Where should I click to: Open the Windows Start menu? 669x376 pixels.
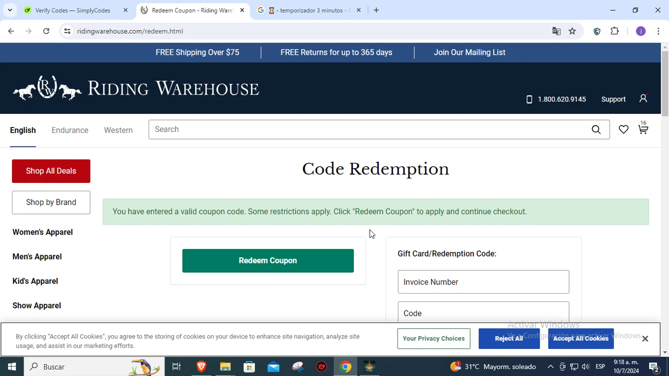[12, 367]
